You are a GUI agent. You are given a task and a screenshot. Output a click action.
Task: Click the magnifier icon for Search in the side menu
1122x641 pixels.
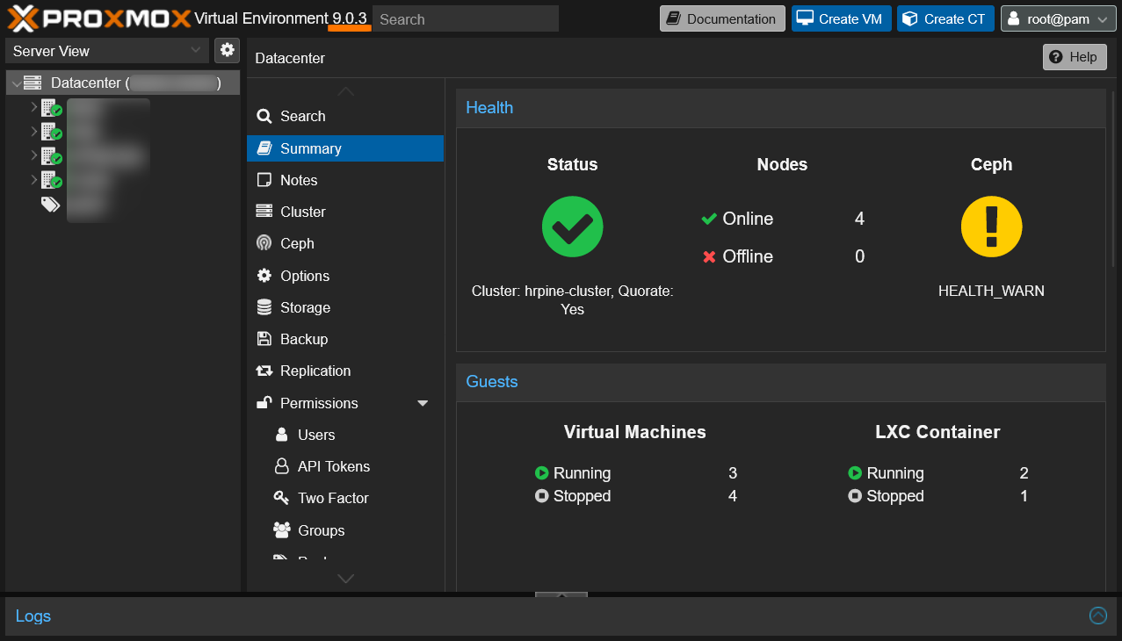point(264,116)
